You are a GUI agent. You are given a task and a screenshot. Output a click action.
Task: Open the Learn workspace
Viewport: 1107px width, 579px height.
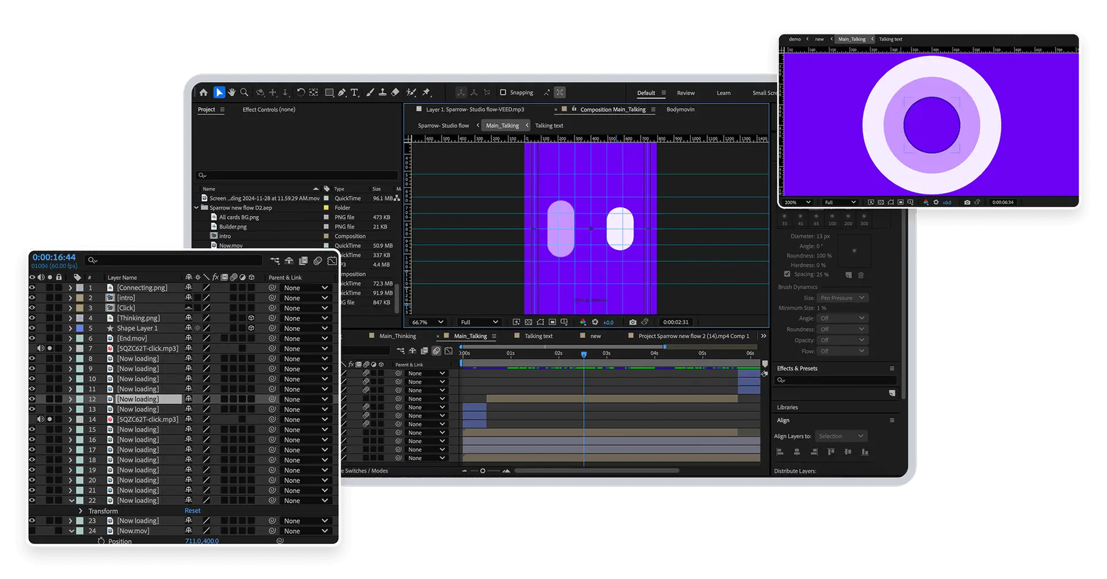pyautogui.click(x=723, y=93)
